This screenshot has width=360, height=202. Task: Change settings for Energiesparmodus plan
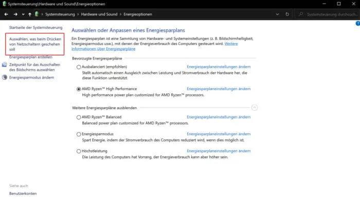219,134
